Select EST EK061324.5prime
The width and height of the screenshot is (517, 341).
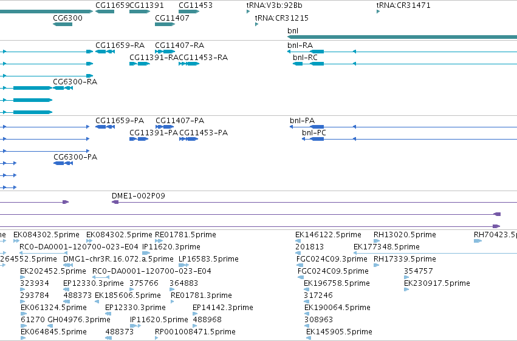[x=53, y=308]
